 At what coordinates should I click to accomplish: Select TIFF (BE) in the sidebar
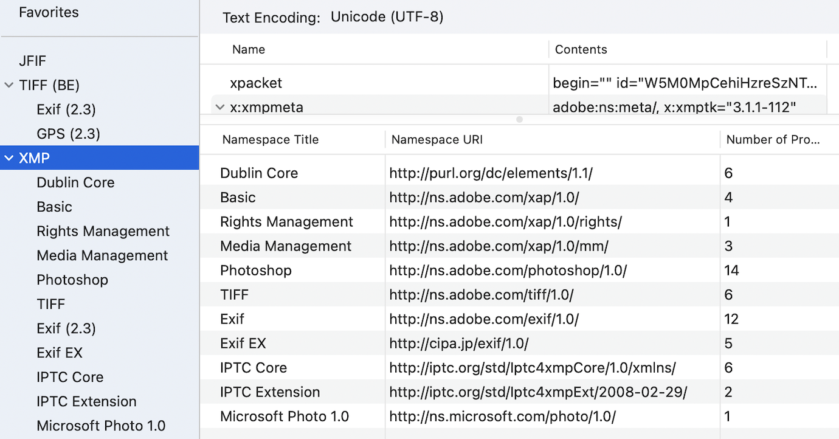[x=49, y=85]
